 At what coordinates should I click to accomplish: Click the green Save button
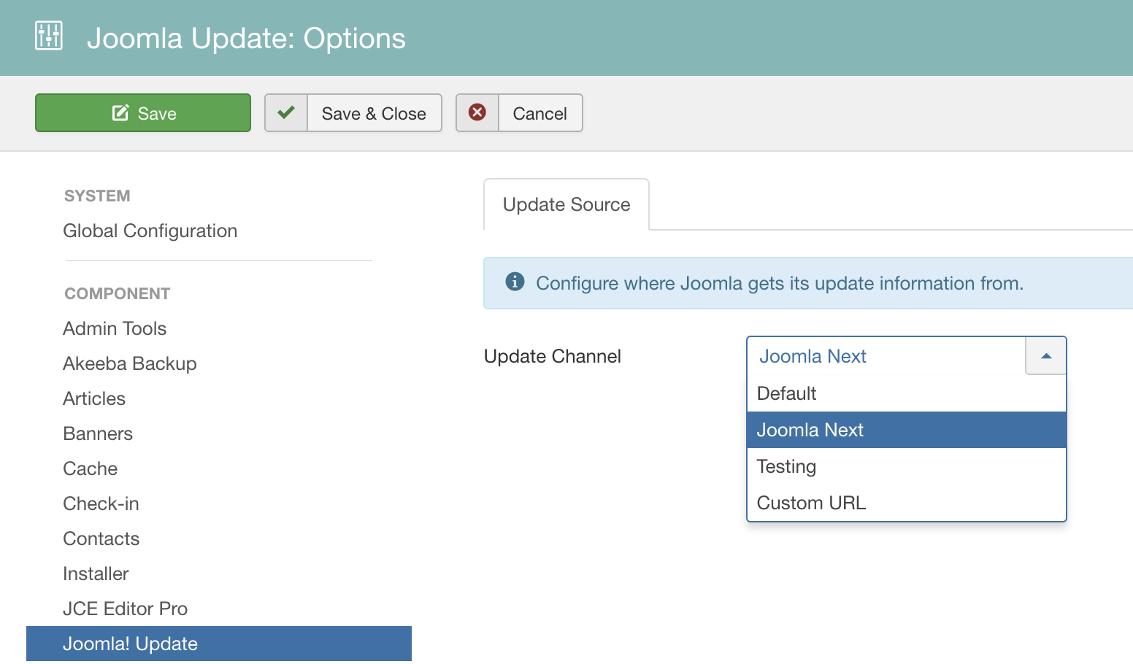[143, 113]
